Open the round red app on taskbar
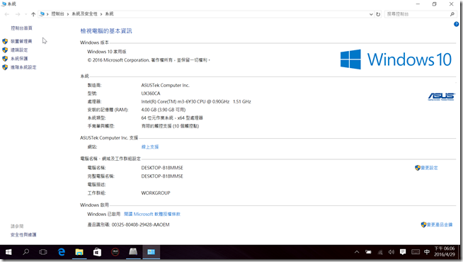The image size is (463, 262). point(115,252)
